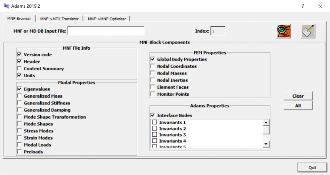Image resolution: width=330 pixels, height=175 pixels.
Task: Click the Index field
Action: pyautogui.click(x=218, y=31)
